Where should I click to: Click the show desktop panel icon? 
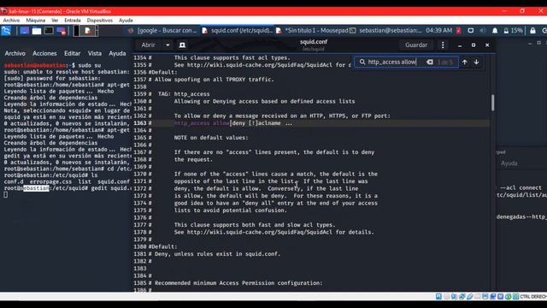point(25,31)
